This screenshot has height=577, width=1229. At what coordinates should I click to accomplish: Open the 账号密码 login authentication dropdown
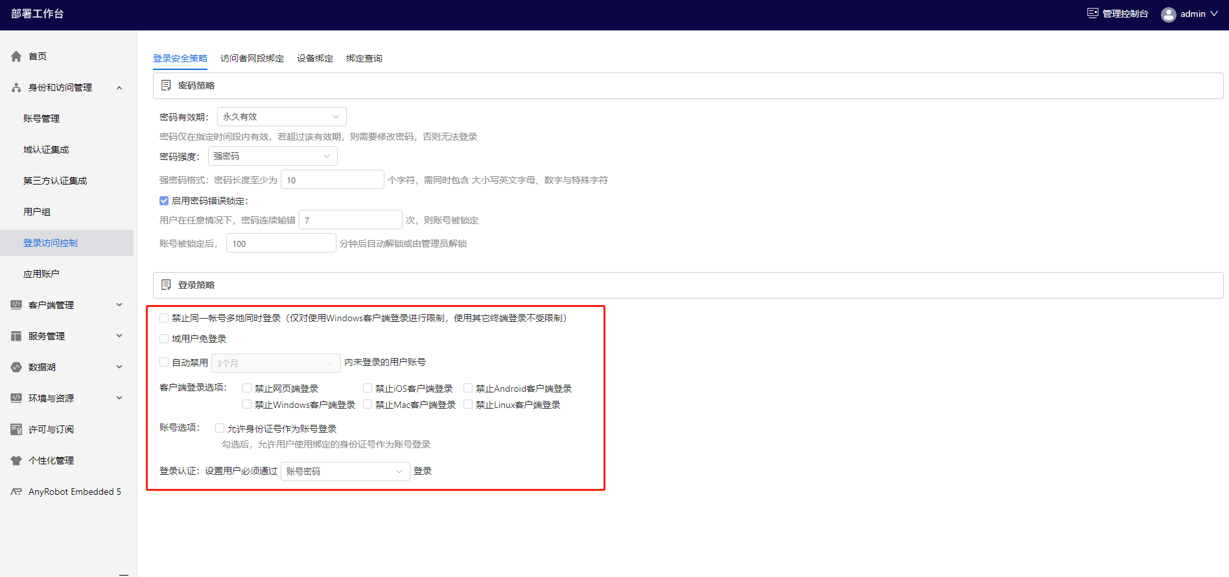[x=345, y=471]
